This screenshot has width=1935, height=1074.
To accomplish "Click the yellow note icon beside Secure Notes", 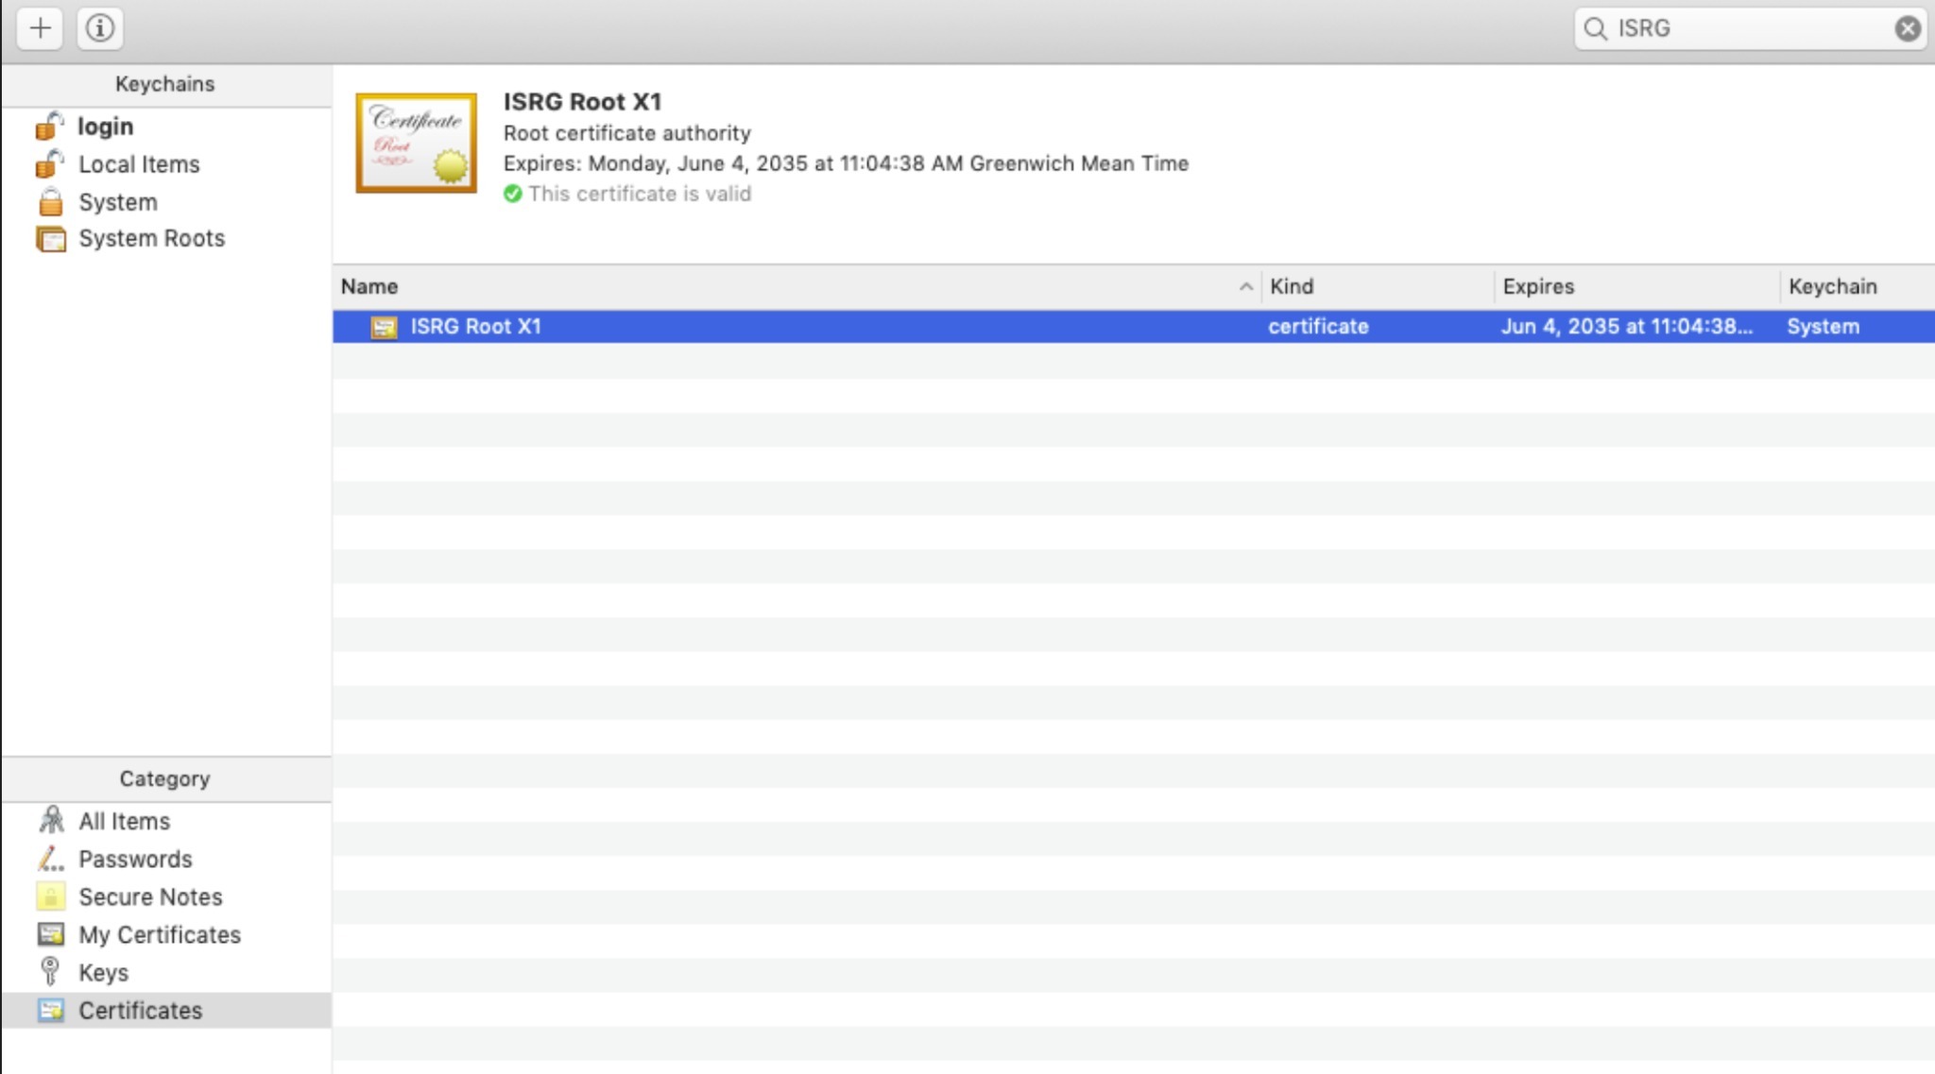I will pyautogui.click(x=51, y=896).
